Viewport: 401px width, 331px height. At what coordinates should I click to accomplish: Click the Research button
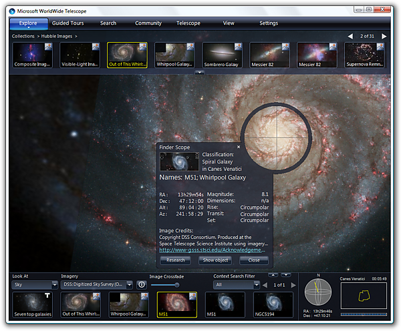(x=176, y=260)
